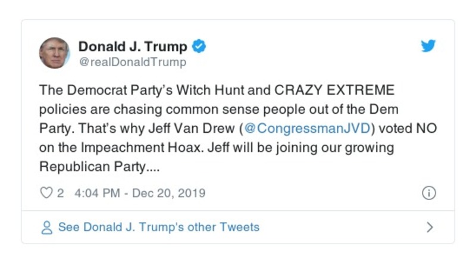
Task: Open the profile avatar photo
Action: [x=55, y=53]
